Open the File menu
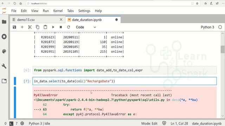The image size is (225, 126). (14, 11)
